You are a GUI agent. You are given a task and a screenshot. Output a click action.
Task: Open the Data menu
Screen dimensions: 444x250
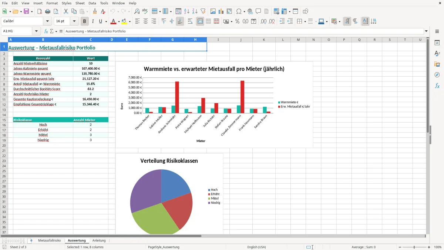click(x=92, y=3)
